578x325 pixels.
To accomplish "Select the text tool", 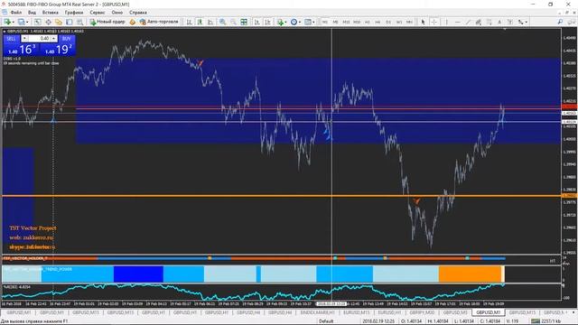I will [x=499, y=22].
